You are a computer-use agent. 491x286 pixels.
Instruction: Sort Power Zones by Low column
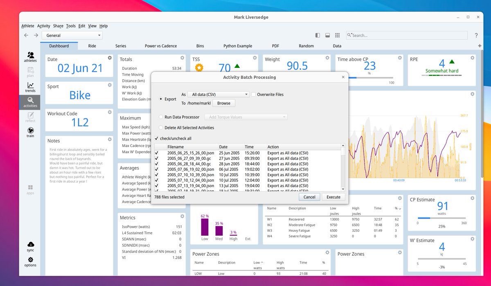(x=259, y=263)
